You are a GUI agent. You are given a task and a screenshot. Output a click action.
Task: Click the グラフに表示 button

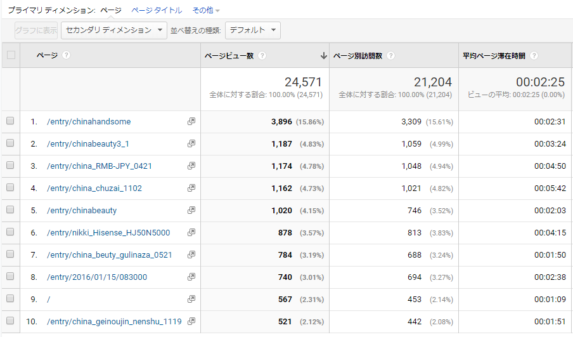coord(36,30)
